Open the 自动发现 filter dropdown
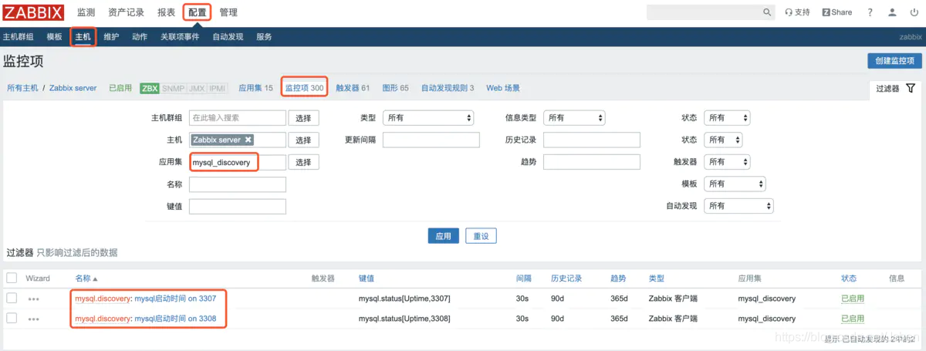This screenshot has height=351, width=926. 738,206
